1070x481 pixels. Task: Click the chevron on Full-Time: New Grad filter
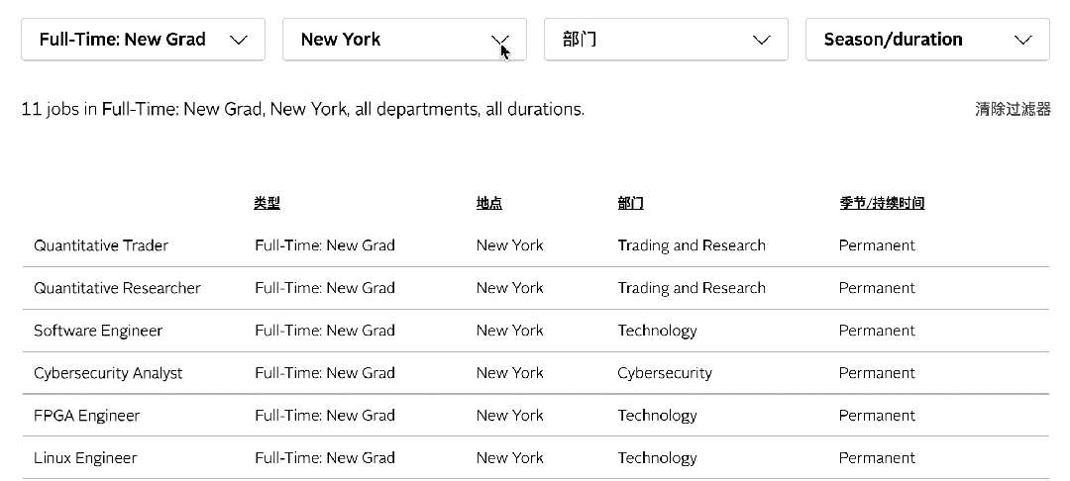point(239,40)
